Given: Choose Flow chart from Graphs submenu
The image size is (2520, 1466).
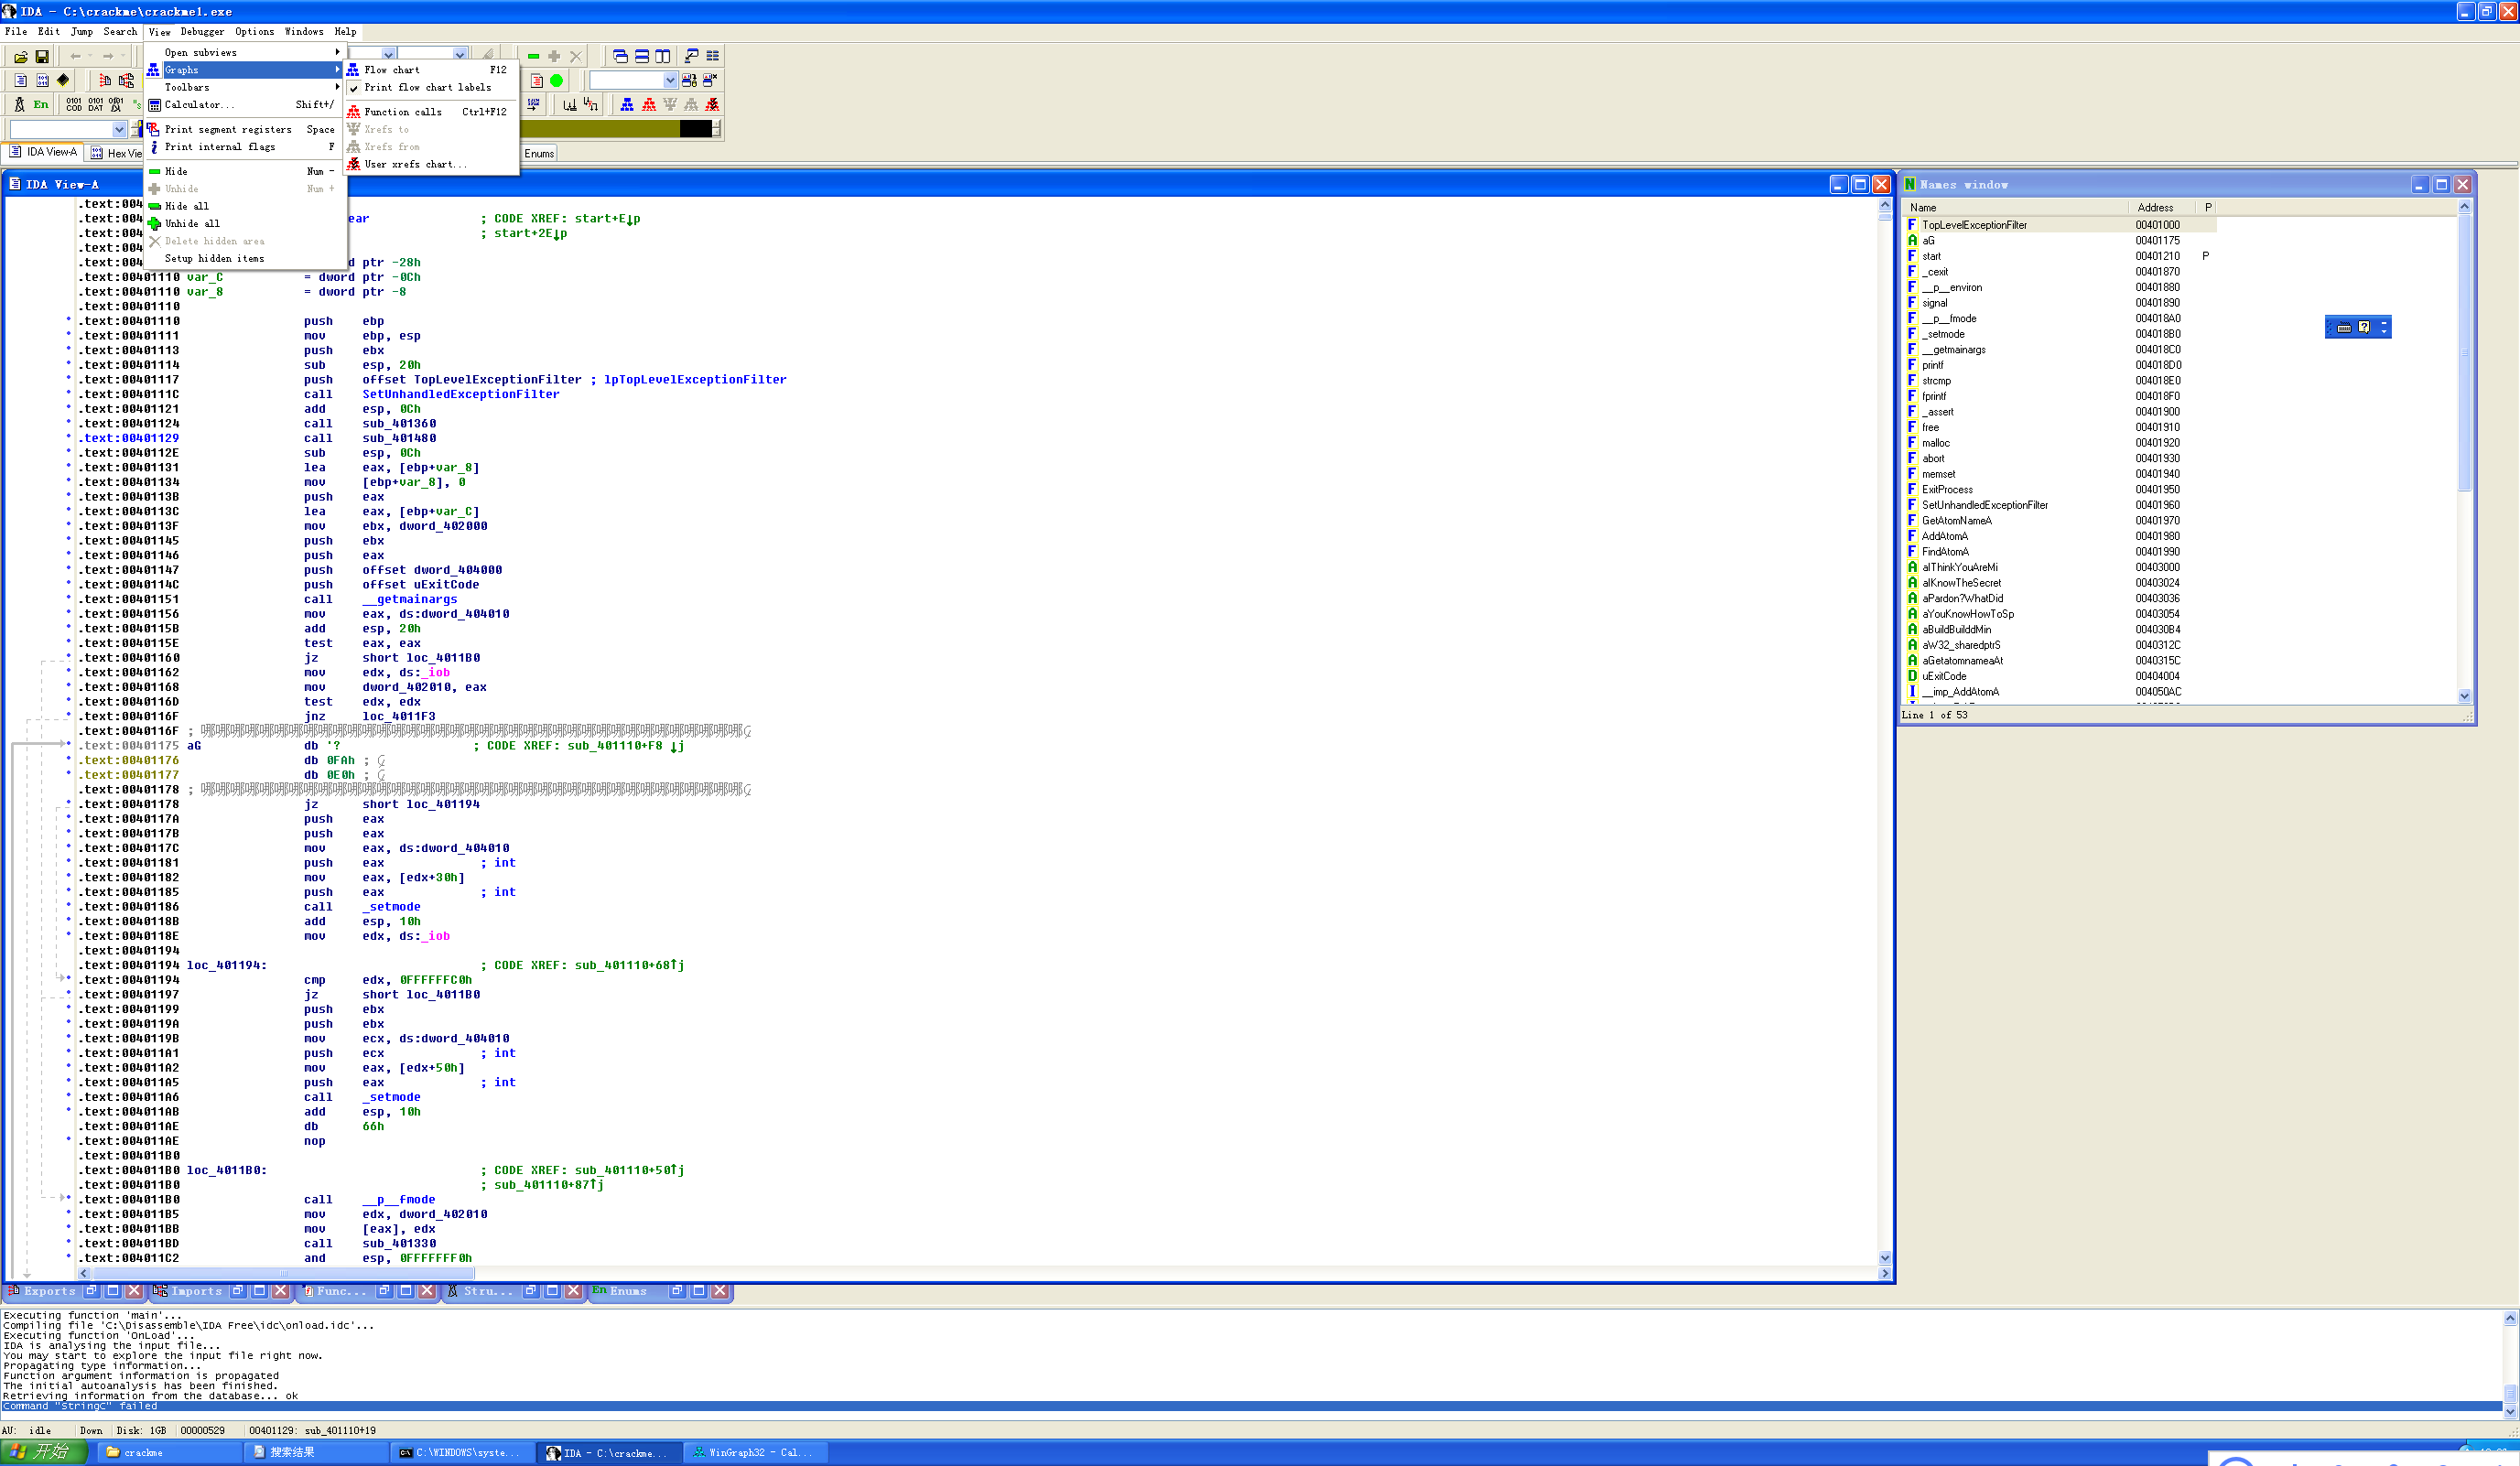Looking at the screenshot, I should point(392,70).
